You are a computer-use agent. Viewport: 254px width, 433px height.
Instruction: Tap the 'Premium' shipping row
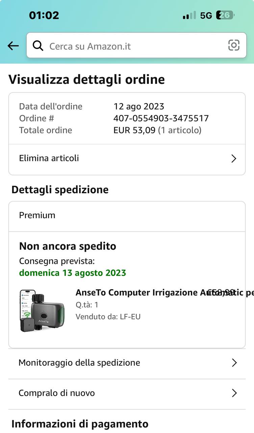127,215
